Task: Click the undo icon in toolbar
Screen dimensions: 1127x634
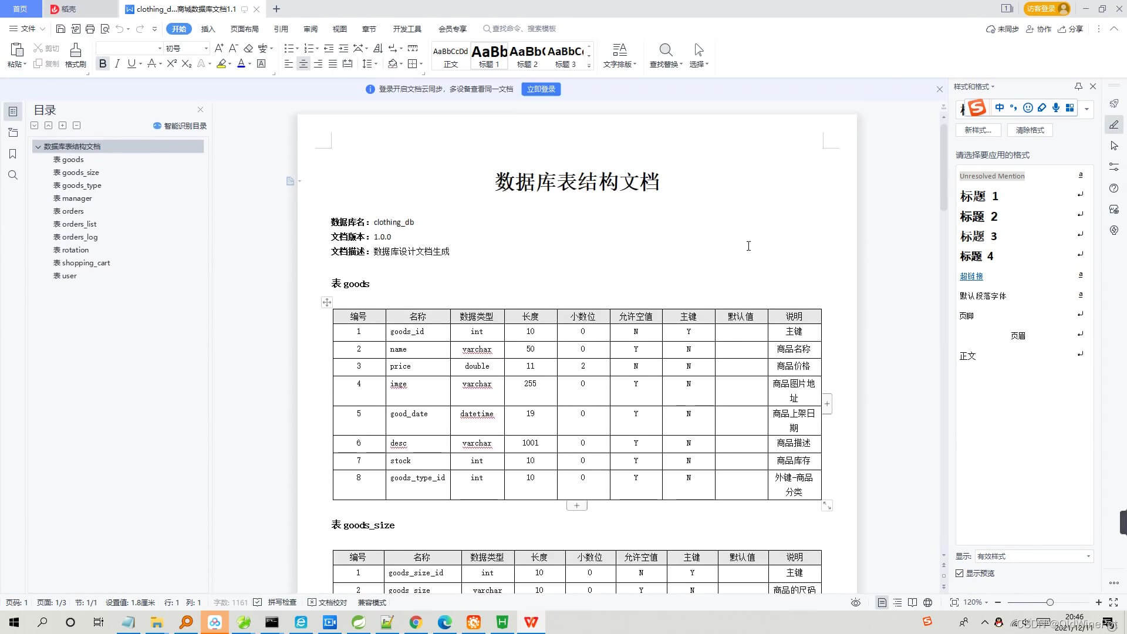Action: [120, 29]
